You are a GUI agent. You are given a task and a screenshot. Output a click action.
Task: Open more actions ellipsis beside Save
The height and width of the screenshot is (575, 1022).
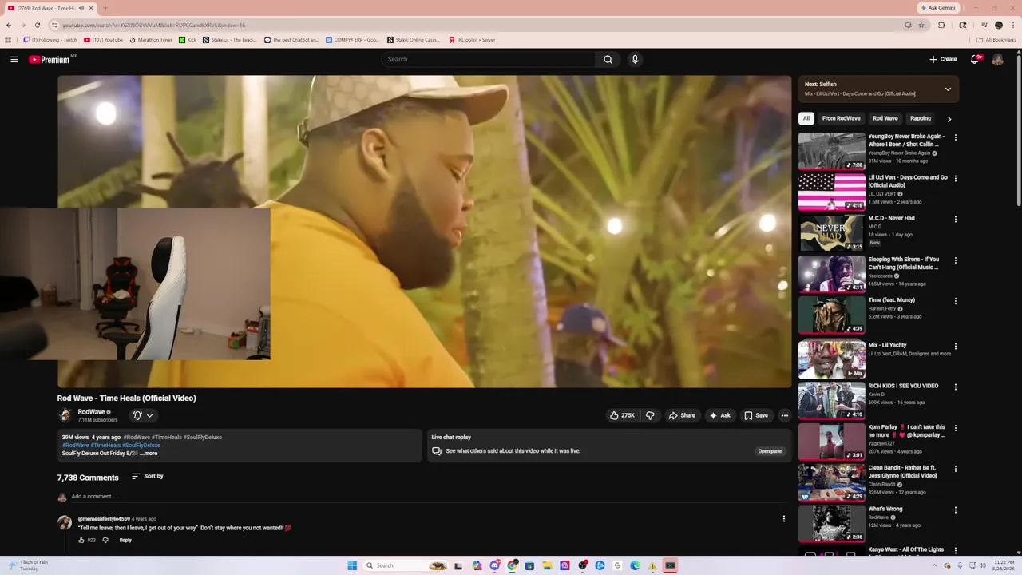(x=784, y=415)
